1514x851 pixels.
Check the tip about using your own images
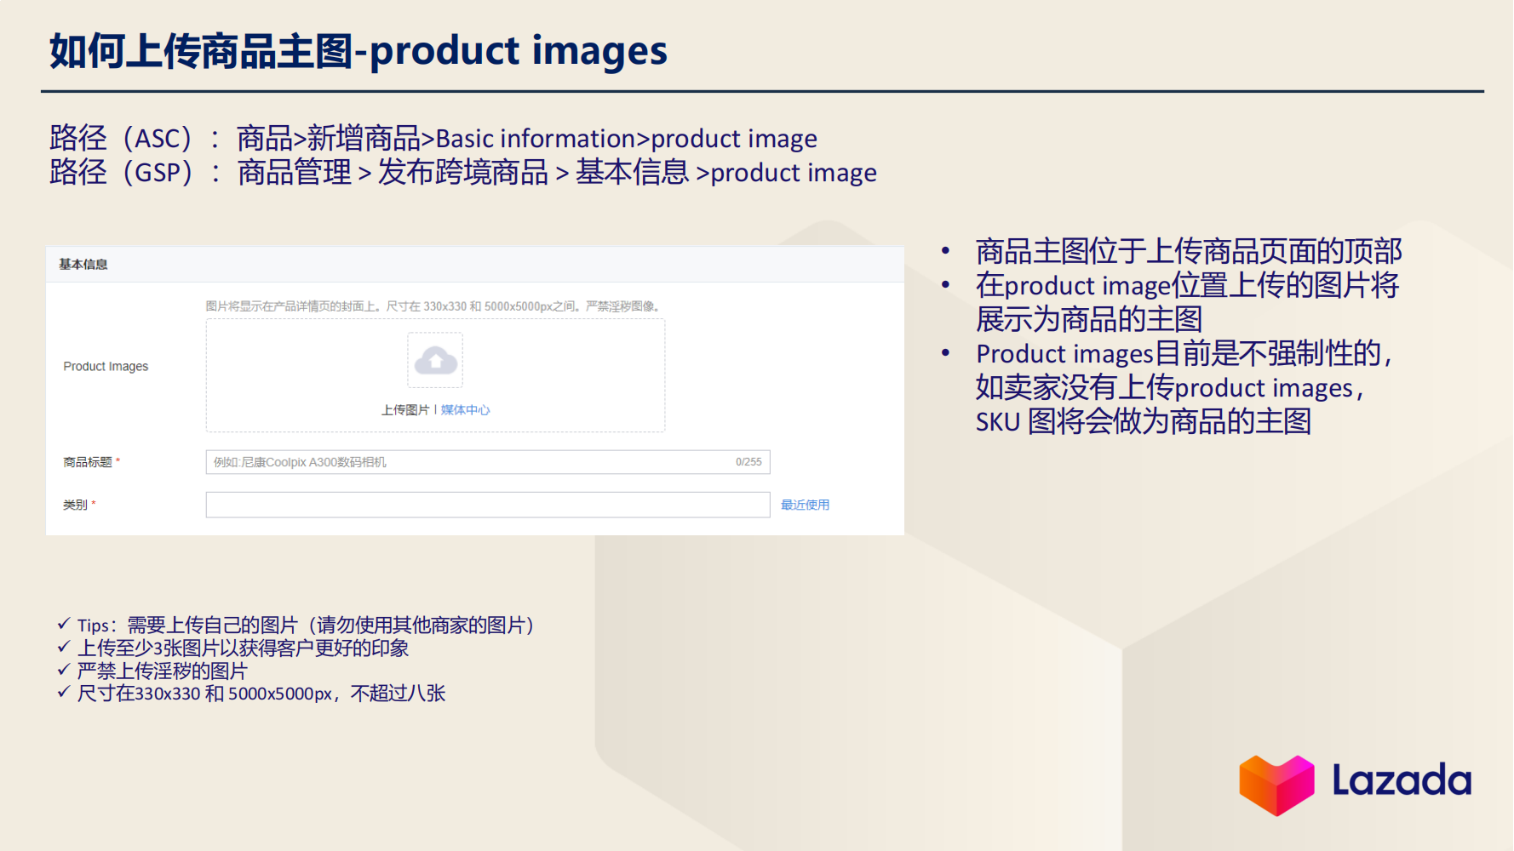pos(64,625)
